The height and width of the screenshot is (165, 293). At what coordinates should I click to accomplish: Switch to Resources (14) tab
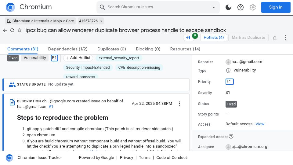pyautogui.click(x=185, y=49)
